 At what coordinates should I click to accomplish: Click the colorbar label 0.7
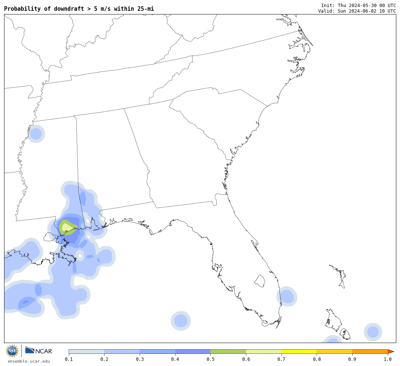click(281, 359)
